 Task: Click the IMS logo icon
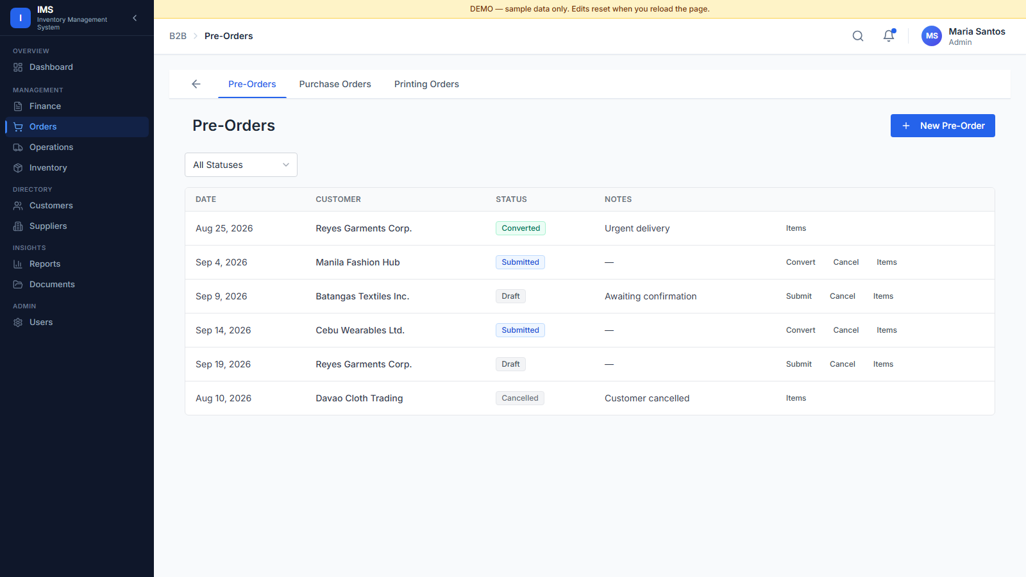coord(21,18)
